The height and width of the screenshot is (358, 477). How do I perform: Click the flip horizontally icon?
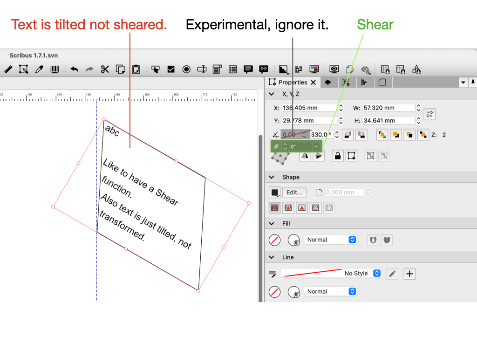(x=305, y=156)
